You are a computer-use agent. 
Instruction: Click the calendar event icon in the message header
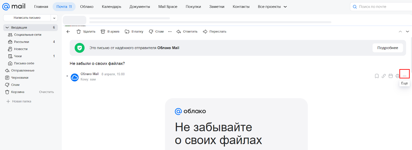[x=391, y=76]
